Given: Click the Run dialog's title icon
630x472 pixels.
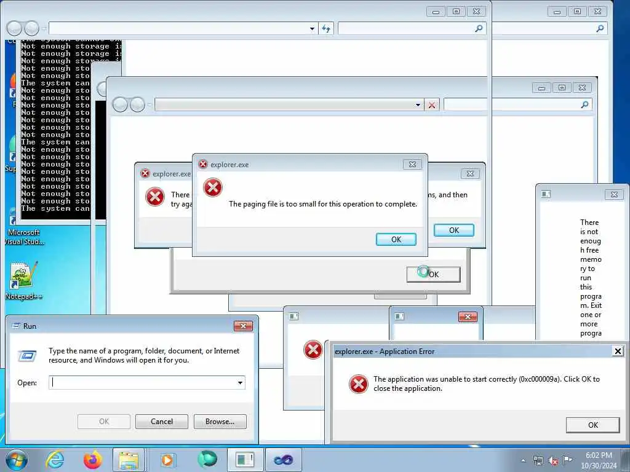Looking at the screenshot, I should [16, 326].
